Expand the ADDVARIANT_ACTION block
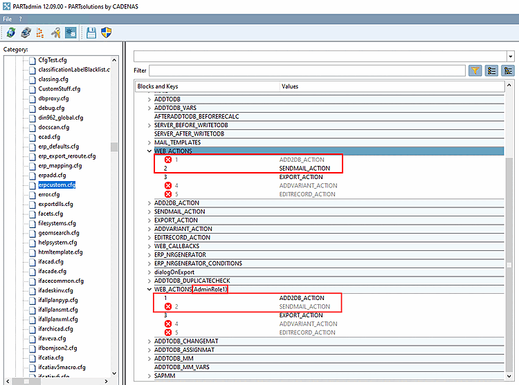 pyautogui.click(x=149, y=229)
